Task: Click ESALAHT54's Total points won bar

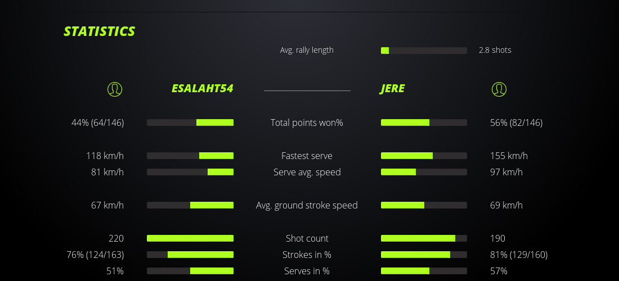Action: 190,123
